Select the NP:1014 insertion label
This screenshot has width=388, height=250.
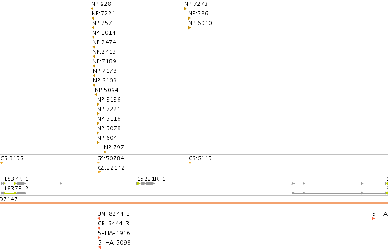point(104,33)
